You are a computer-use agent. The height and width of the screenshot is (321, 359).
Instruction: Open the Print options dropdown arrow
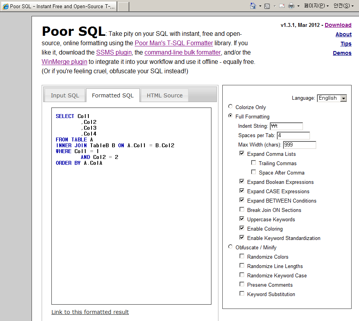coord(298,6)
